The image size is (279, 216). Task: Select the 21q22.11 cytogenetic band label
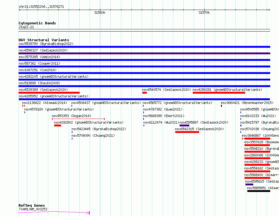[x=26, y=27]
